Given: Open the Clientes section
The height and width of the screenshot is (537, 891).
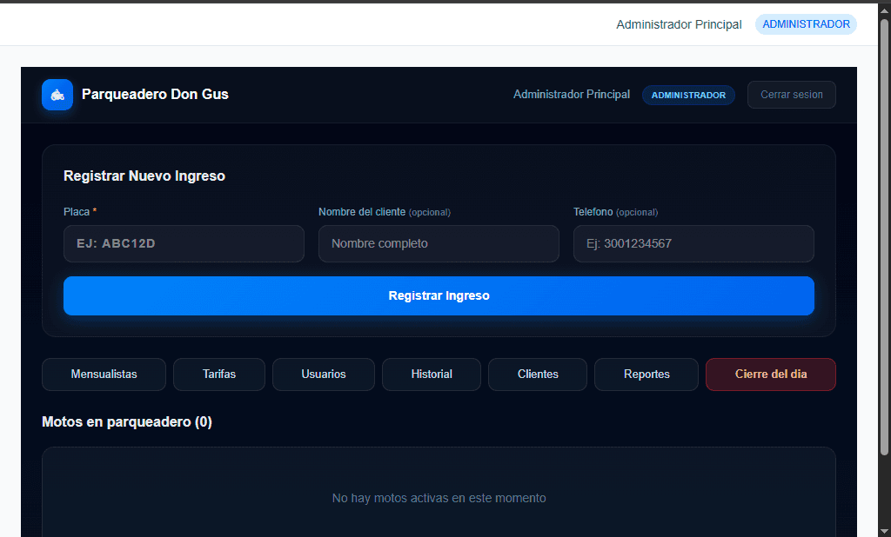Looking at the screenshot, I should tap(537, 374).
